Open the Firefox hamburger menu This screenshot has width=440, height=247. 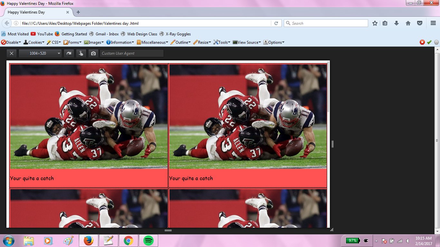433,23
